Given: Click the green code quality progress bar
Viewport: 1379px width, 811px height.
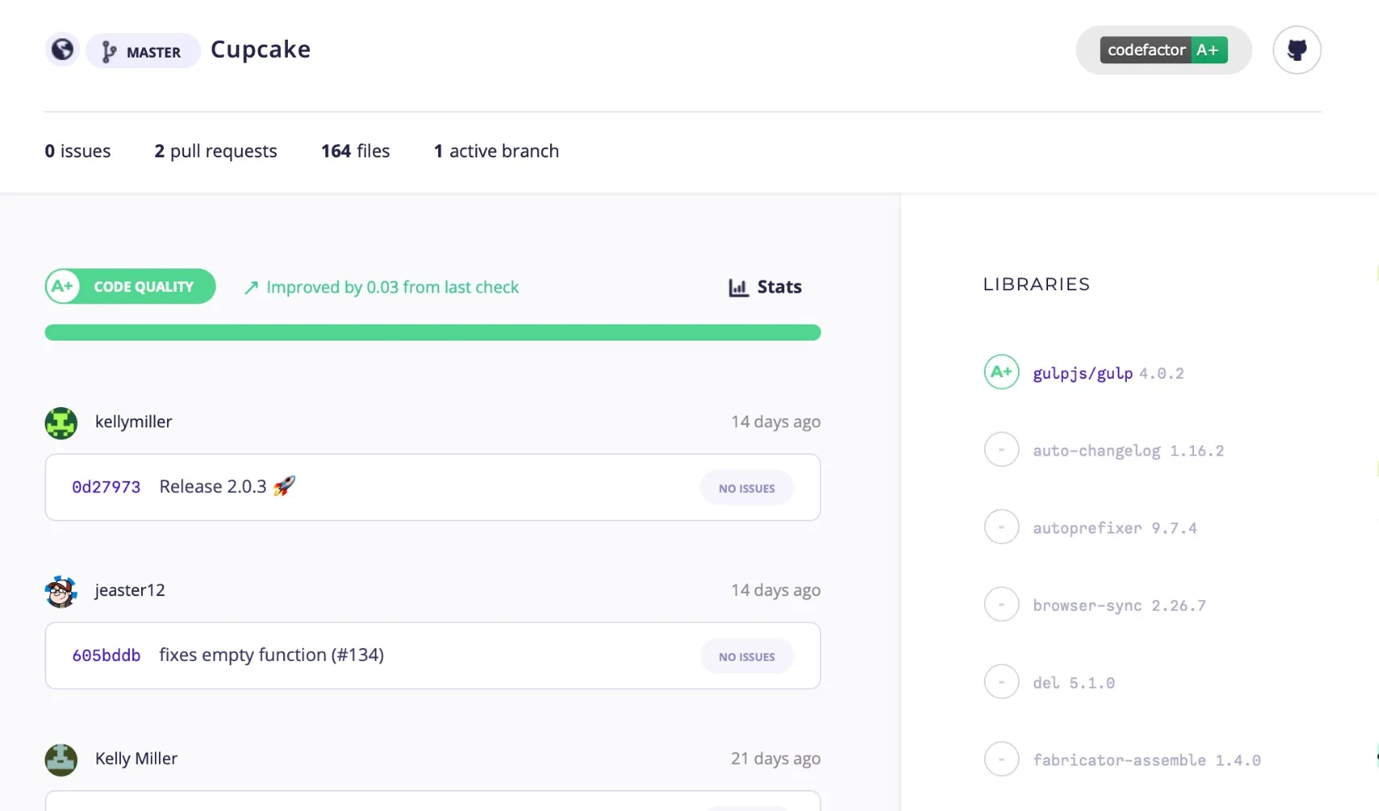Looking at the screenshot, I should point(432,333).
